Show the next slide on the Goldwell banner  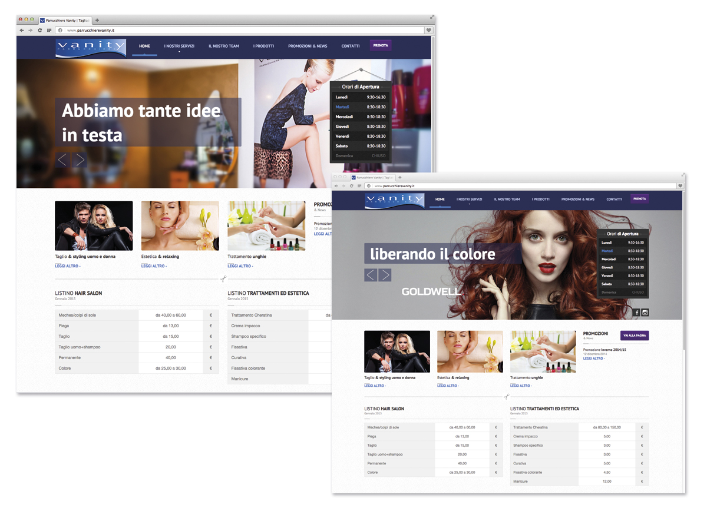click(x=385, y=275)
